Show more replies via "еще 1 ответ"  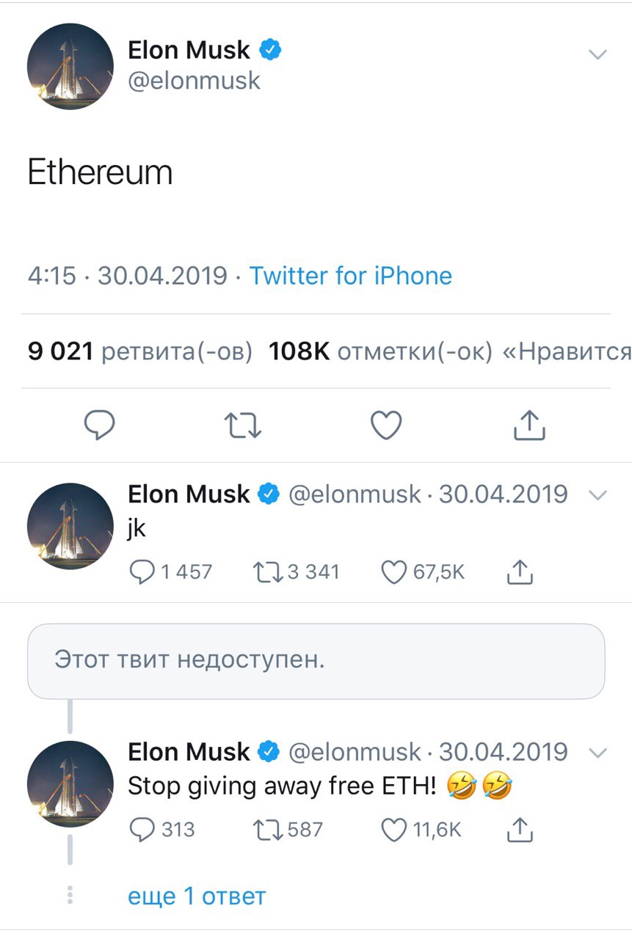(196, 896)
